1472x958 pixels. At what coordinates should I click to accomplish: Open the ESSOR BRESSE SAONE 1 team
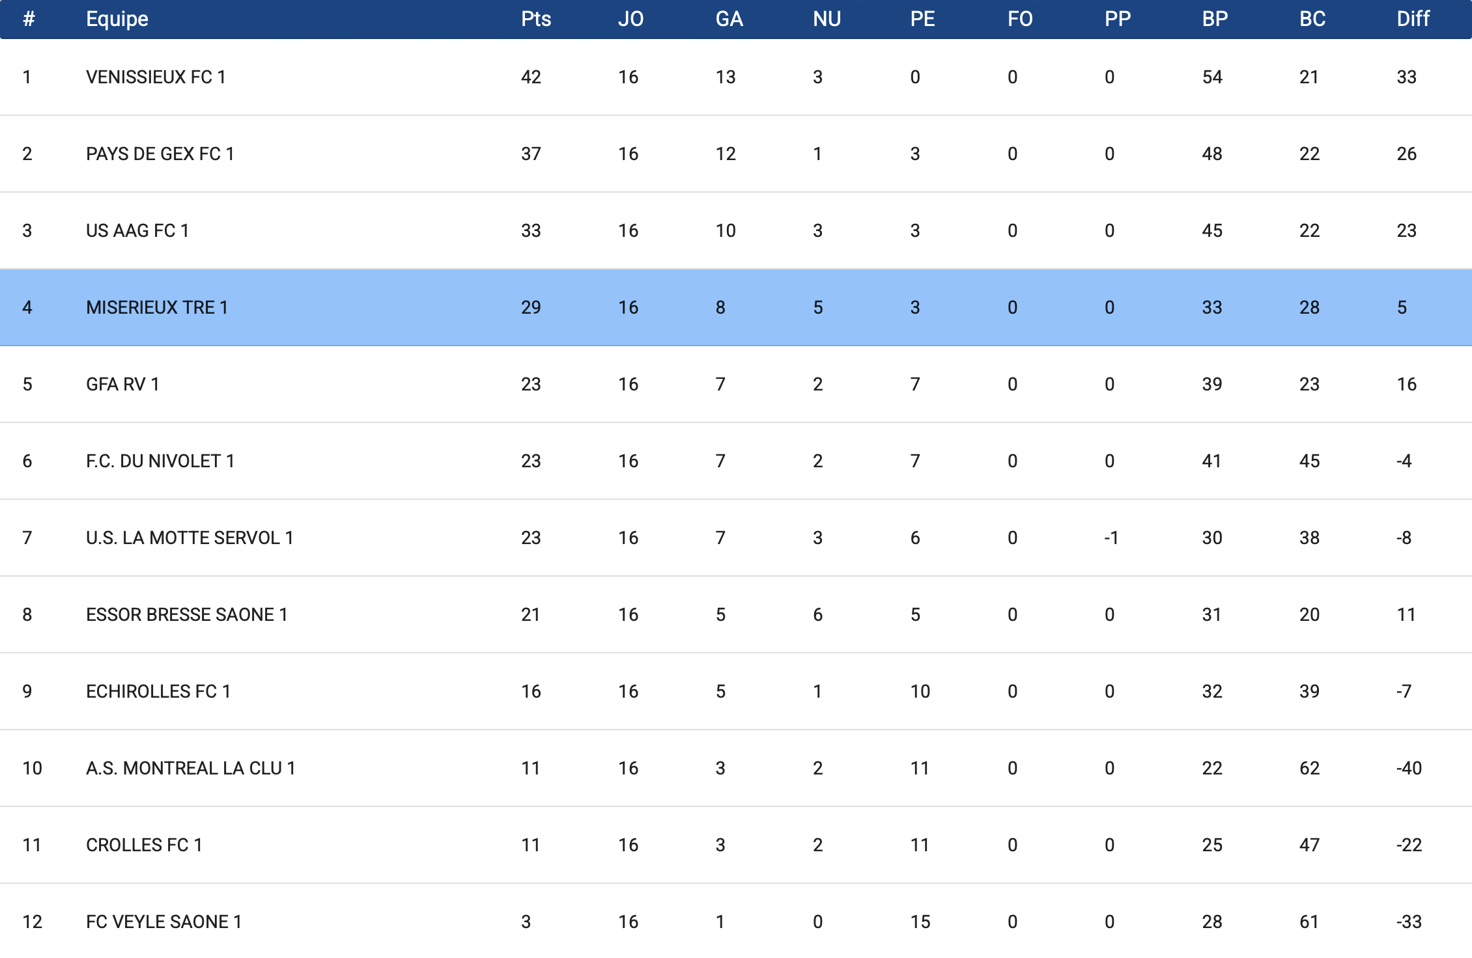(186, 615)
